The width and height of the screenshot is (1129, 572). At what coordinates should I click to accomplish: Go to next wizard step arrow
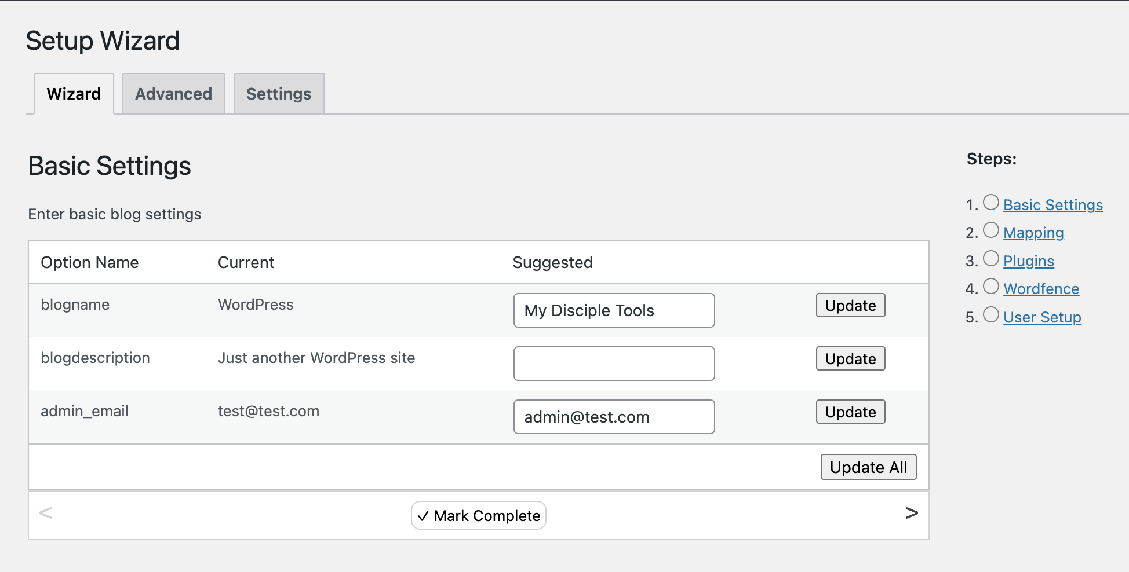[911, 513]
